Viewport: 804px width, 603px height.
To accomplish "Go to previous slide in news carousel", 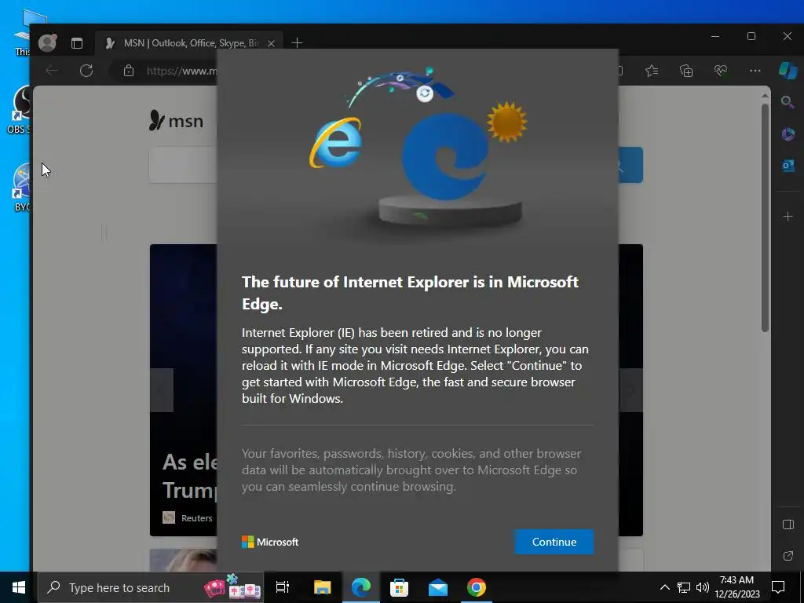I will click(162, 389).
